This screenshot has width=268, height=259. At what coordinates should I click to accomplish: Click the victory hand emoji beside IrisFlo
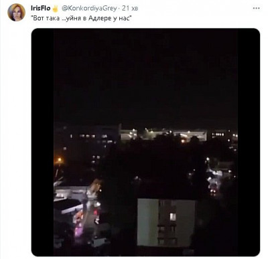point(55,9)
